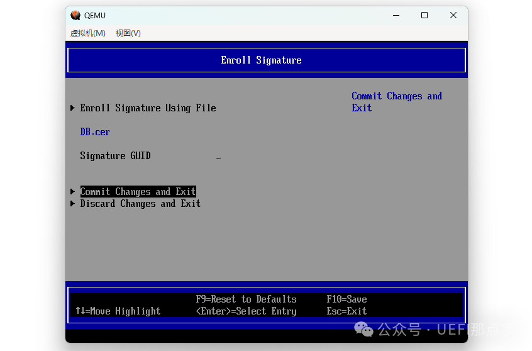532x351 pixels.
Task: Choose Discard Changes and Exit
Action: click(140, 204)
